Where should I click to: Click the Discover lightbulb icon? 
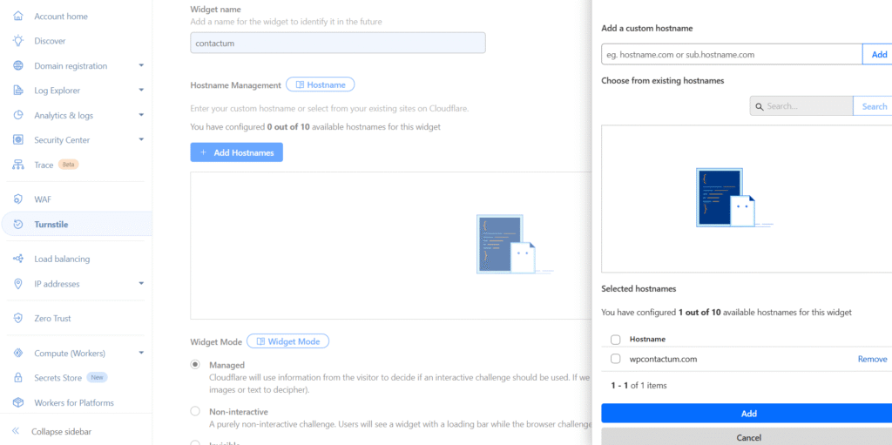pyautogui.click(x=17, y=41)
